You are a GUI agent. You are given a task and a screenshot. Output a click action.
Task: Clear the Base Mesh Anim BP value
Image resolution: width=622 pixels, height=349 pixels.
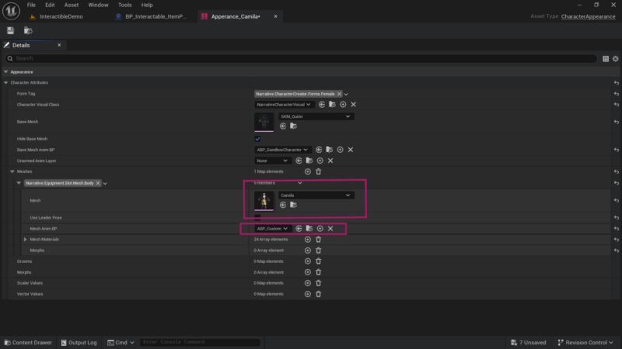click(x=351, y=150)
